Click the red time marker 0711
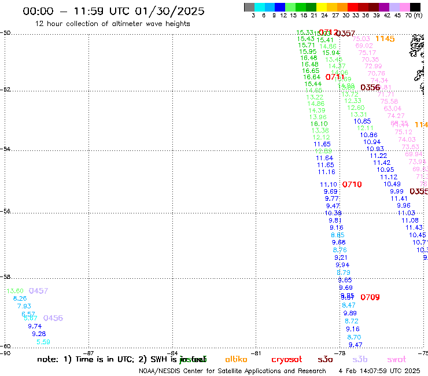The width and height of the screenshot is (428, 376). tap(335, 78)
